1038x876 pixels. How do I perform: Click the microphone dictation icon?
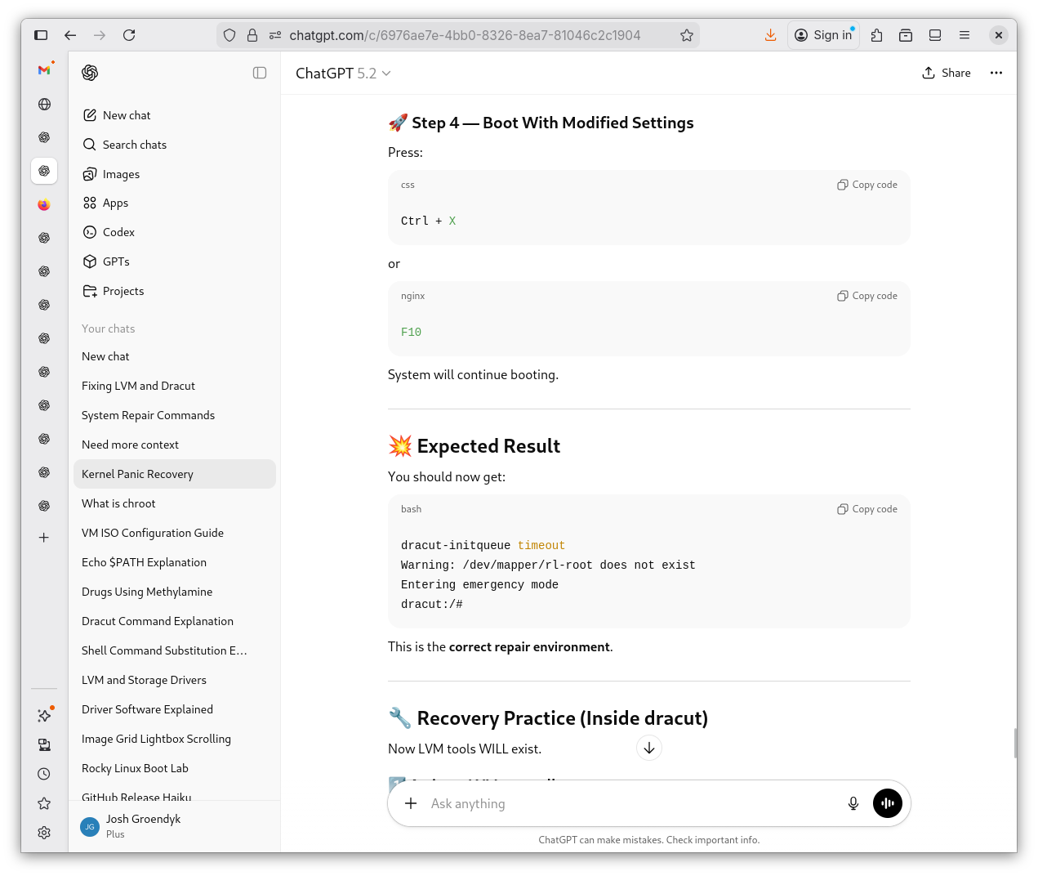(853, 803)
